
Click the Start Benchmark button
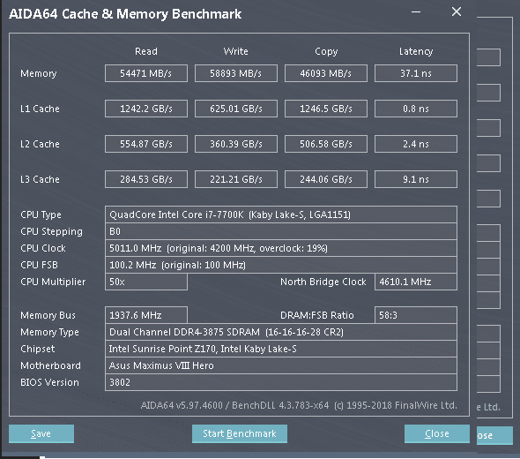click(x=240, y=433)
